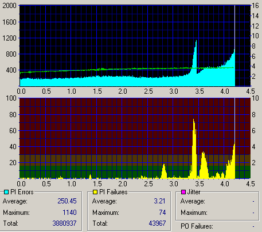Click the white end-of-scan marker in the top graph

234,46
